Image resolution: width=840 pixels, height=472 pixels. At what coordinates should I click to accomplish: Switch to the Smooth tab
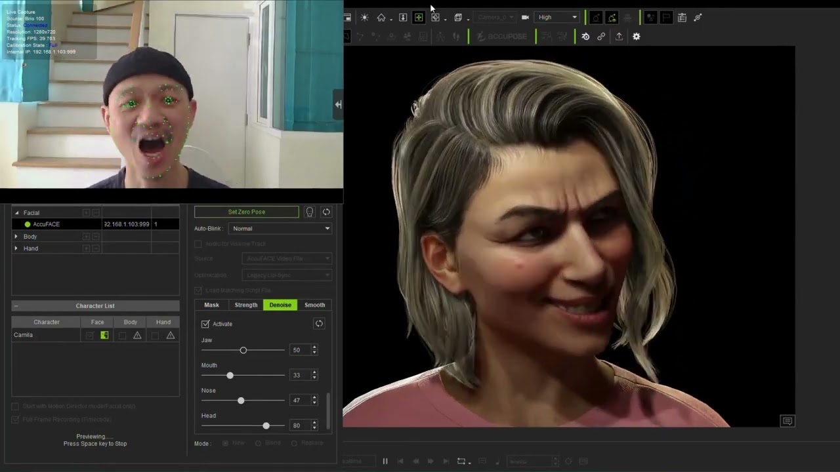(x=315, y=305)
